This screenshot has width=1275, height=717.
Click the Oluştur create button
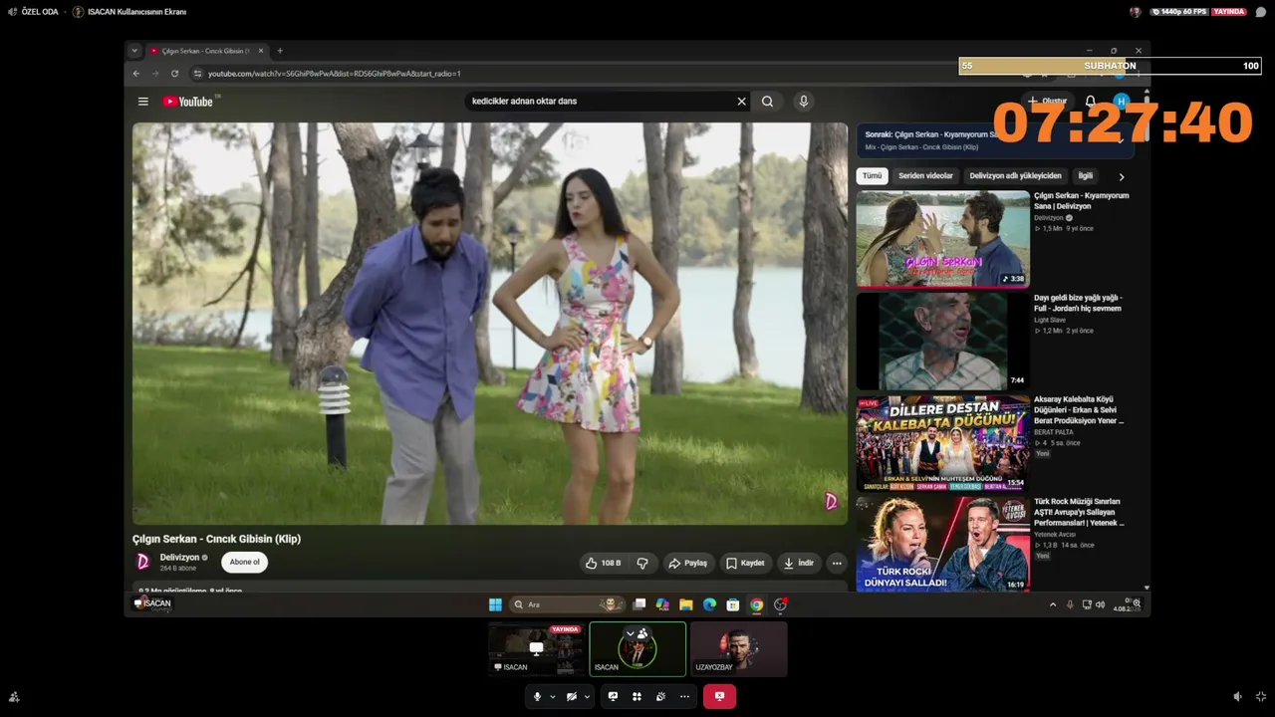click(1048, 102)
